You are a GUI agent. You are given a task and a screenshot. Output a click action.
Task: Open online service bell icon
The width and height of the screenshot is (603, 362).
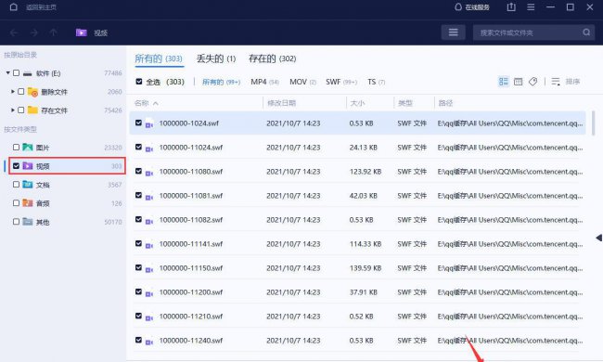coord(457,6)
